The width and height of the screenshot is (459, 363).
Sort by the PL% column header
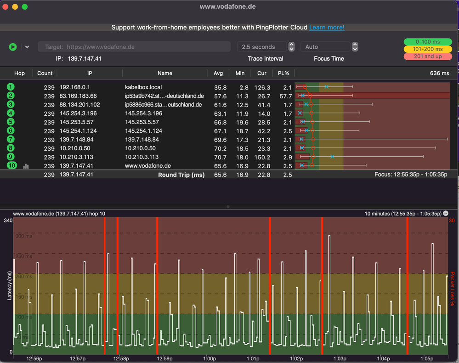point(283,74)
